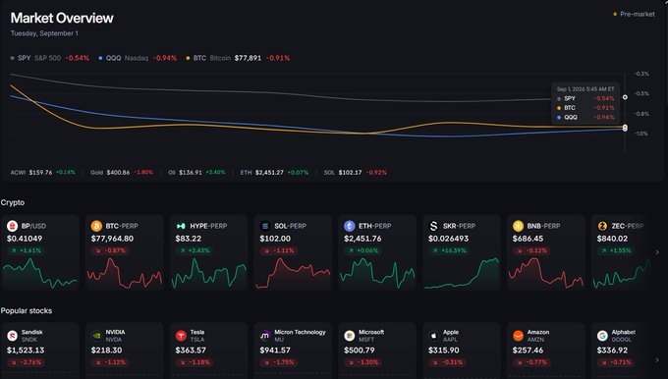Open the Gold $400.86 ticker
Screen dimensions: 668x379
tap(122, 173)
